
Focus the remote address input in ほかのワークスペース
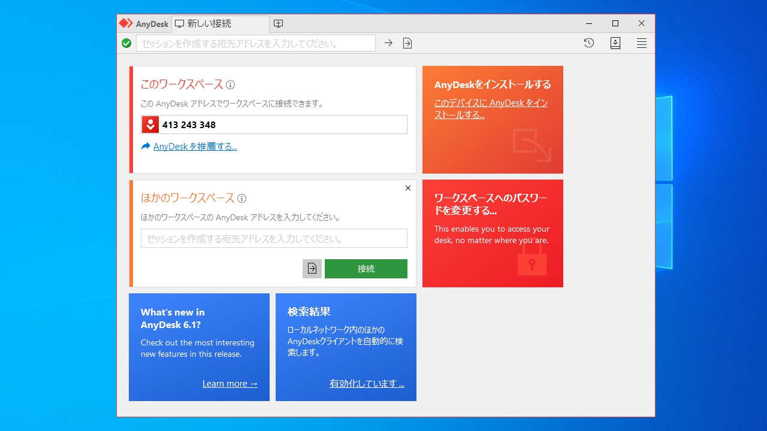274,238
